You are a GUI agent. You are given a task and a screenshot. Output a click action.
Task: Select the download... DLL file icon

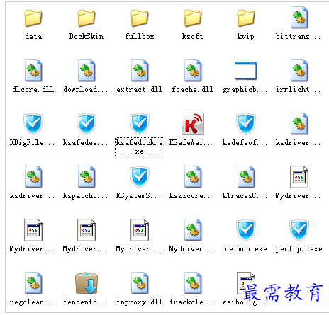pyautogui.click(x=87, y=71)
